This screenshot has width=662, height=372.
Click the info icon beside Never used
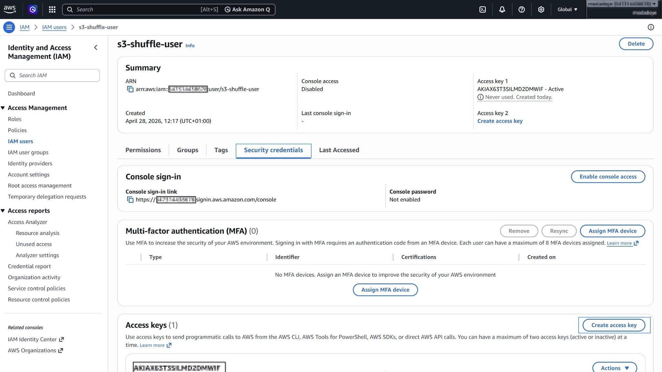pyautogui.click(x=480, y=97)
